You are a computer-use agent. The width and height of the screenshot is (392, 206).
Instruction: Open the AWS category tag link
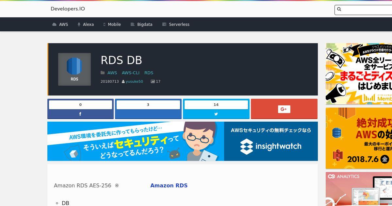tap(112, 73)
